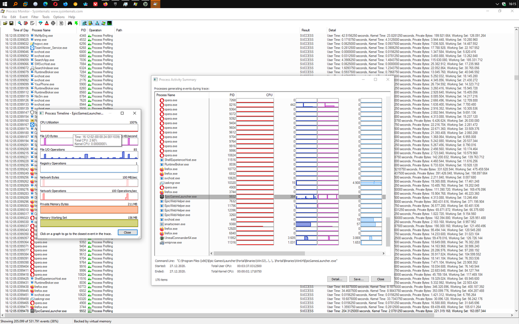Screen dimensions: 519x324
Task: Click Close button in Process Timeline window
Action: coord(127,232)
